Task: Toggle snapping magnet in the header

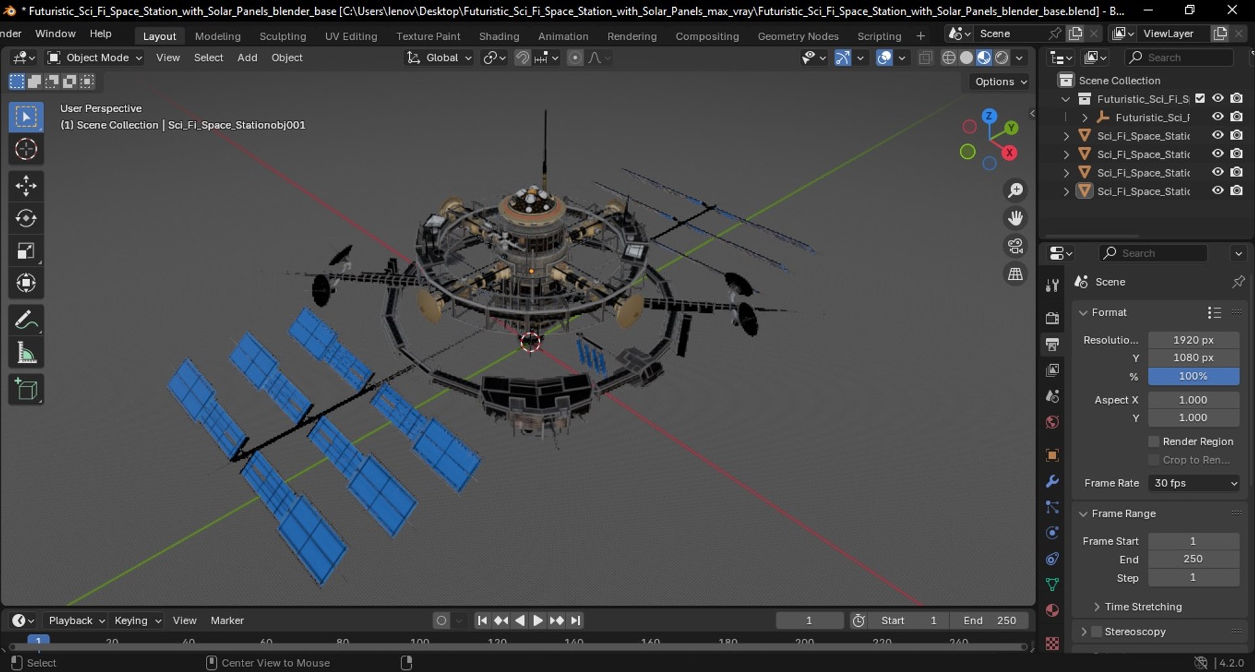Action: tap(522, 58)
